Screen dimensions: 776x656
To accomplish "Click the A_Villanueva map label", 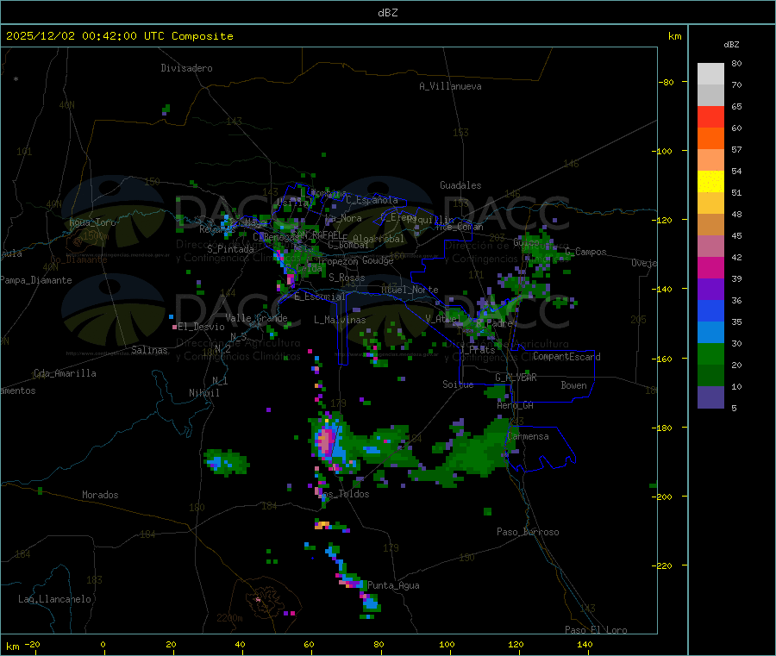I will click(450, 86).
